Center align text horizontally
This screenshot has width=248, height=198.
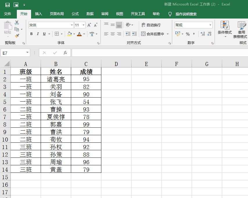112,34
